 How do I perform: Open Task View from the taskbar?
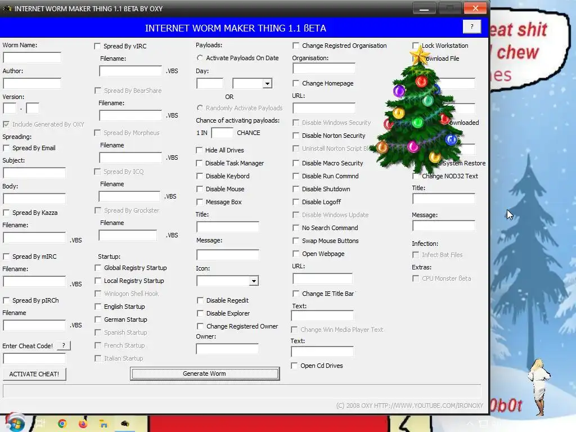click(40, 424)
